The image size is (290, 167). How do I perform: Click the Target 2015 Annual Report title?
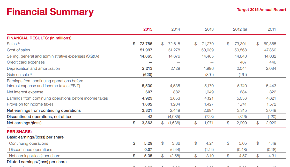tap(262, 10)
